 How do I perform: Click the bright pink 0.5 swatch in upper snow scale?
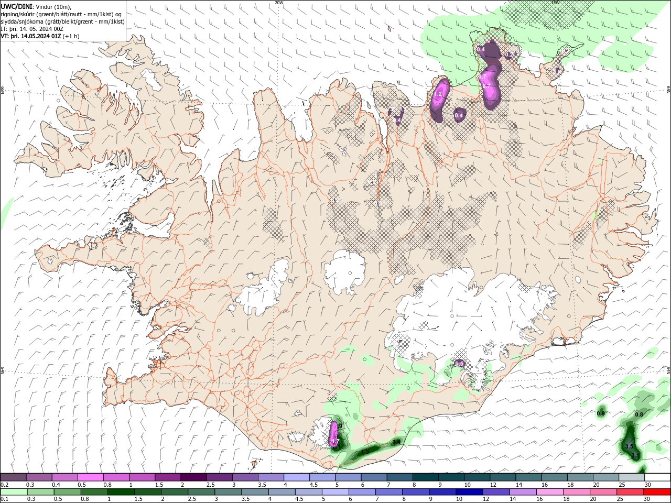(90, 477)
